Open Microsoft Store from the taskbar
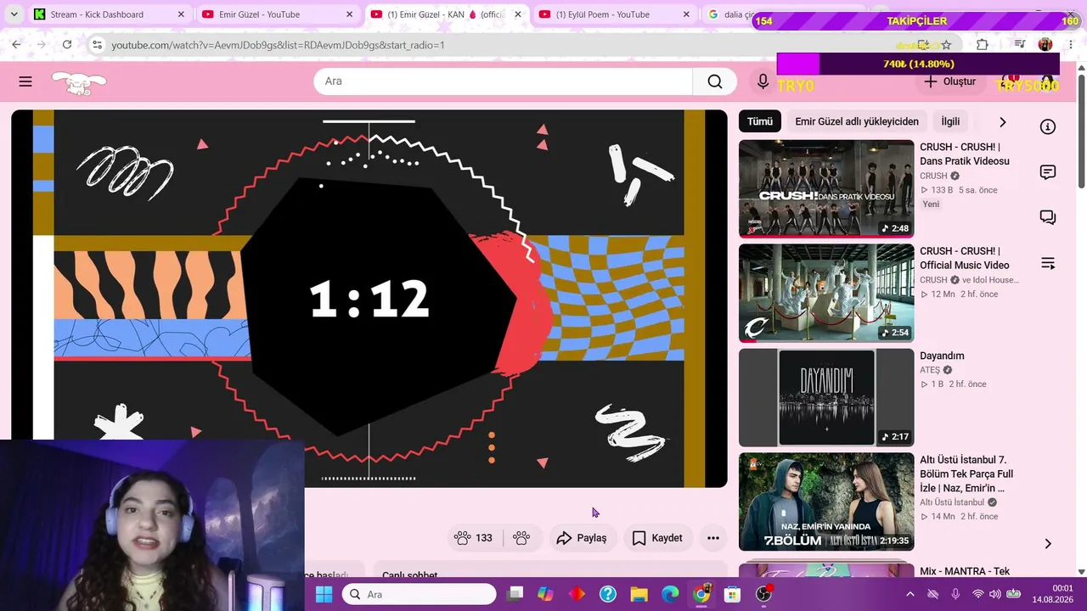This screenshot has height=611, width=1087. (733, 594)
